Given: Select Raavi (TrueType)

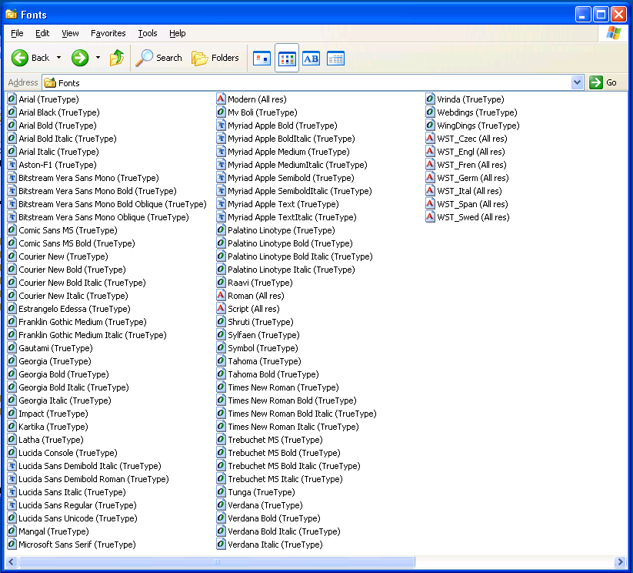Looking at the screenshot, I should [260, 283].
